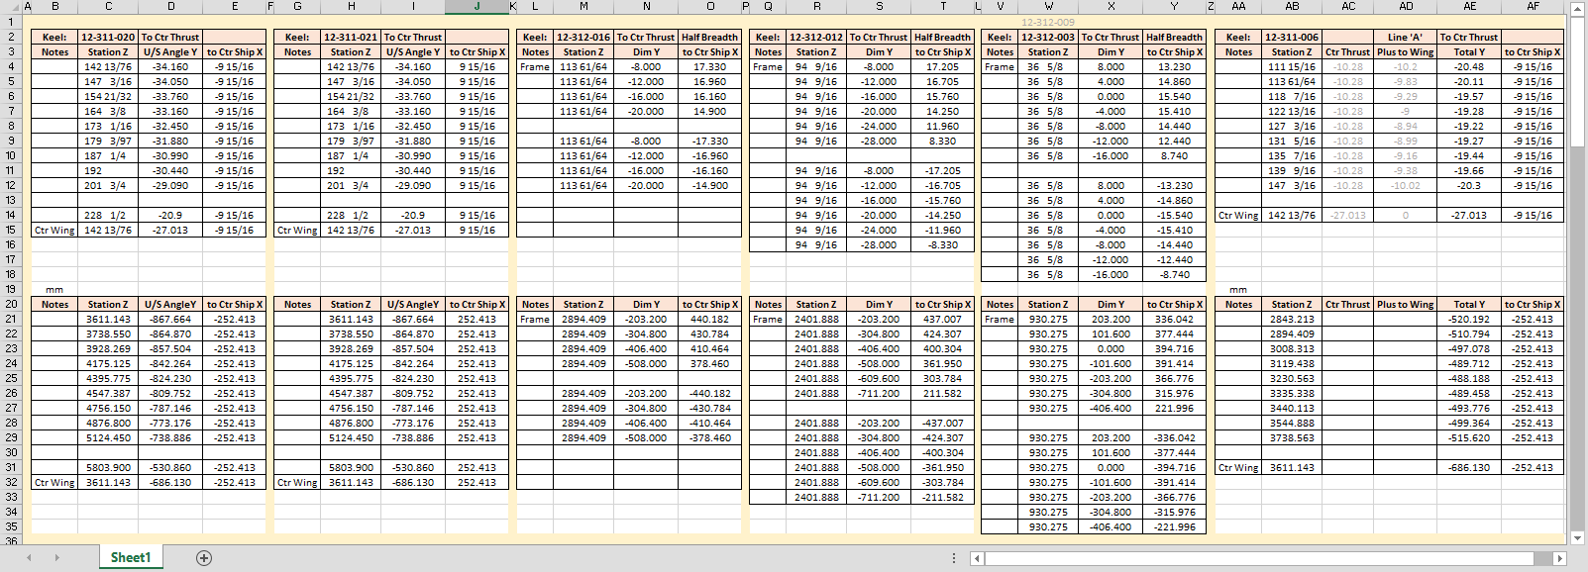Click the vertical scrollbar down arrow
The image size is (1588, 572).
click(x=1579, y=538)
